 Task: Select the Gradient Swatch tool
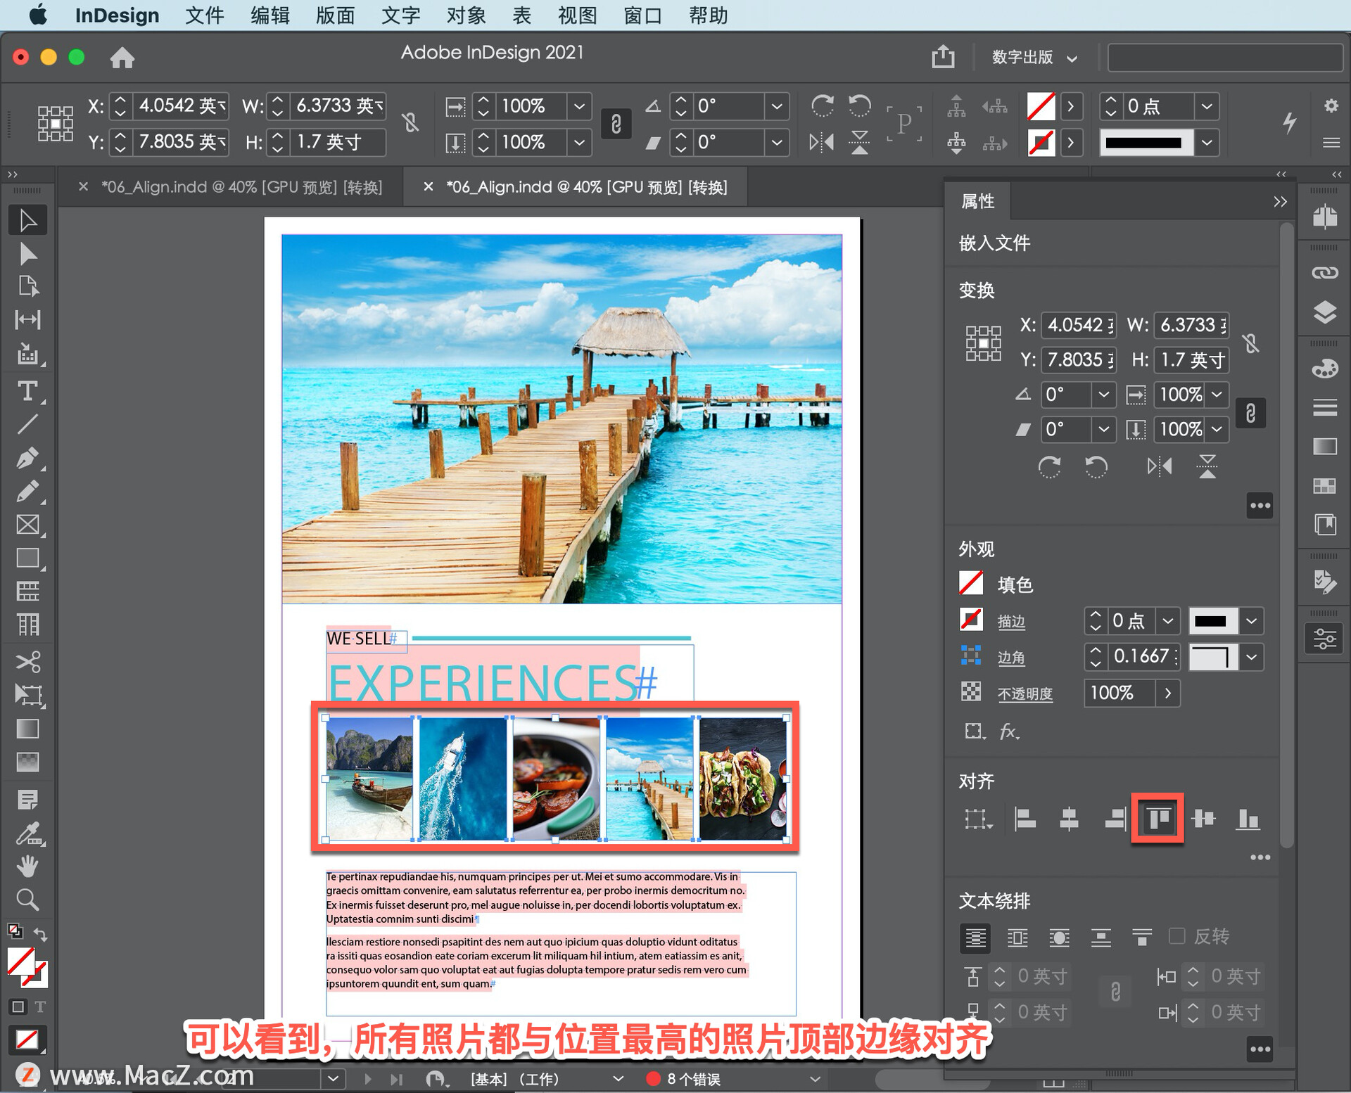coord(27,729)
